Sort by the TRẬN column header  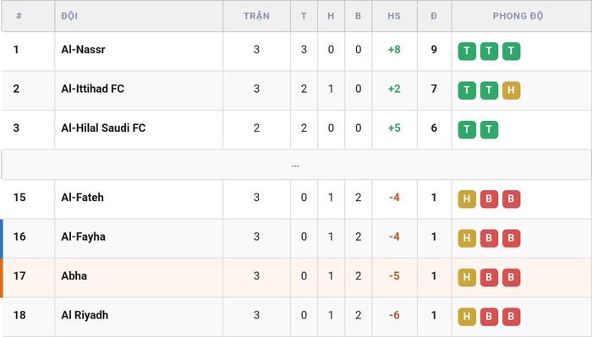(x=256, y=16)
